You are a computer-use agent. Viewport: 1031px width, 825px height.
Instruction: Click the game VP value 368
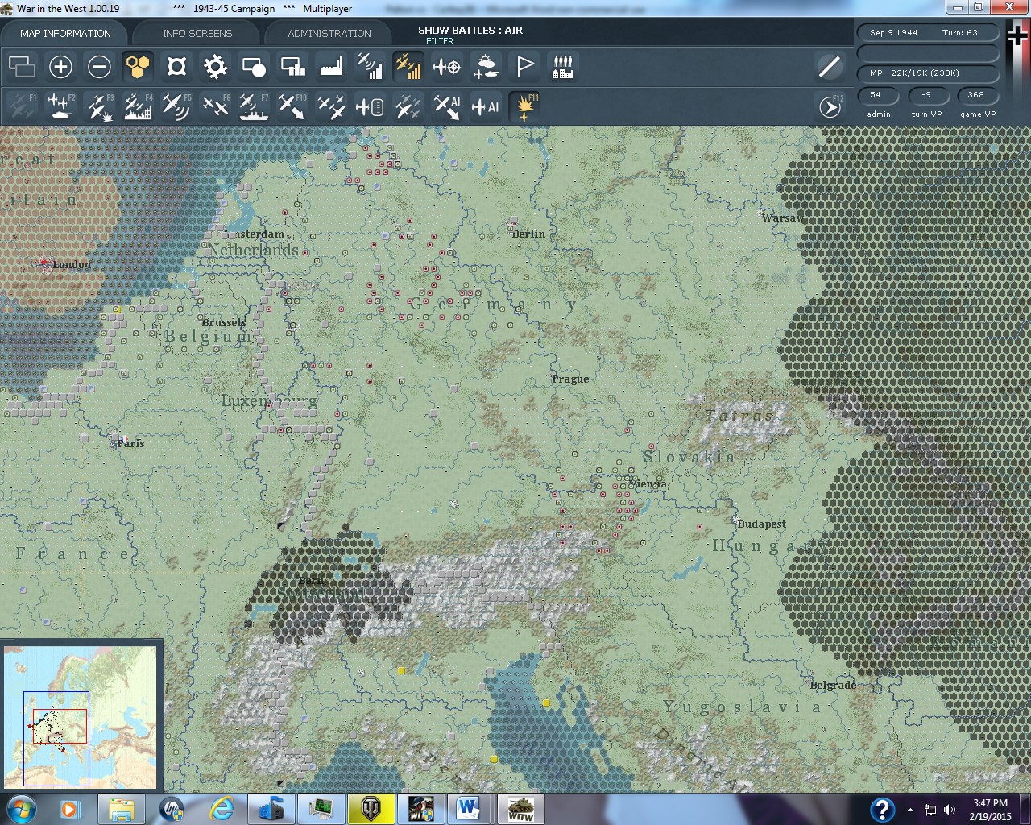point(976,95)
